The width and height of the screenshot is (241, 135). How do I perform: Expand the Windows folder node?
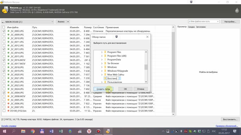pos(102,67)
